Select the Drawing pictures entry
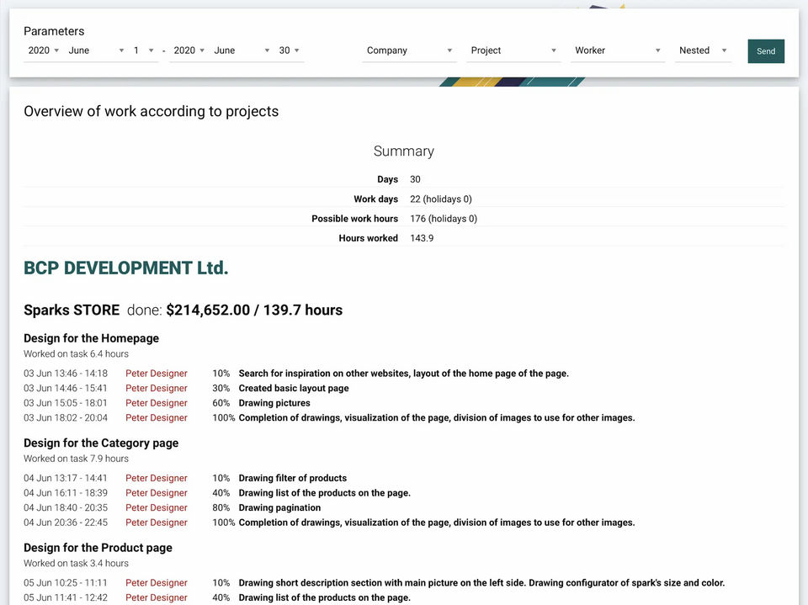The width and height of the screenshot is (808, 605). point(274,403)
